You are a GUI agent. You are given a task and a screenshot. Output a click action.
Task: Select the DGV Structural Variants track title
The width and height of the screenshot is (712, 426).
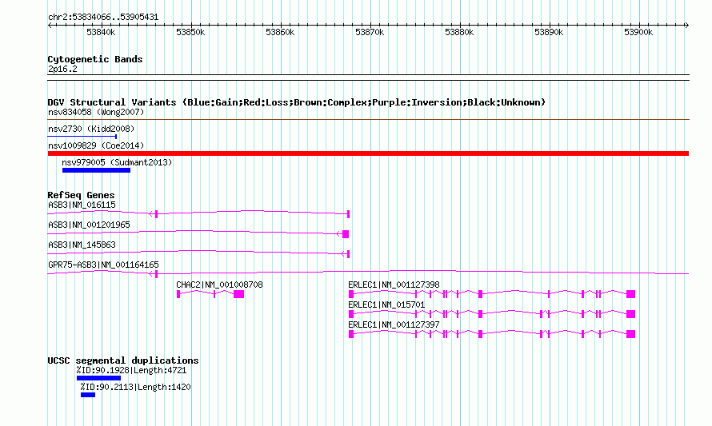[296, 102]
